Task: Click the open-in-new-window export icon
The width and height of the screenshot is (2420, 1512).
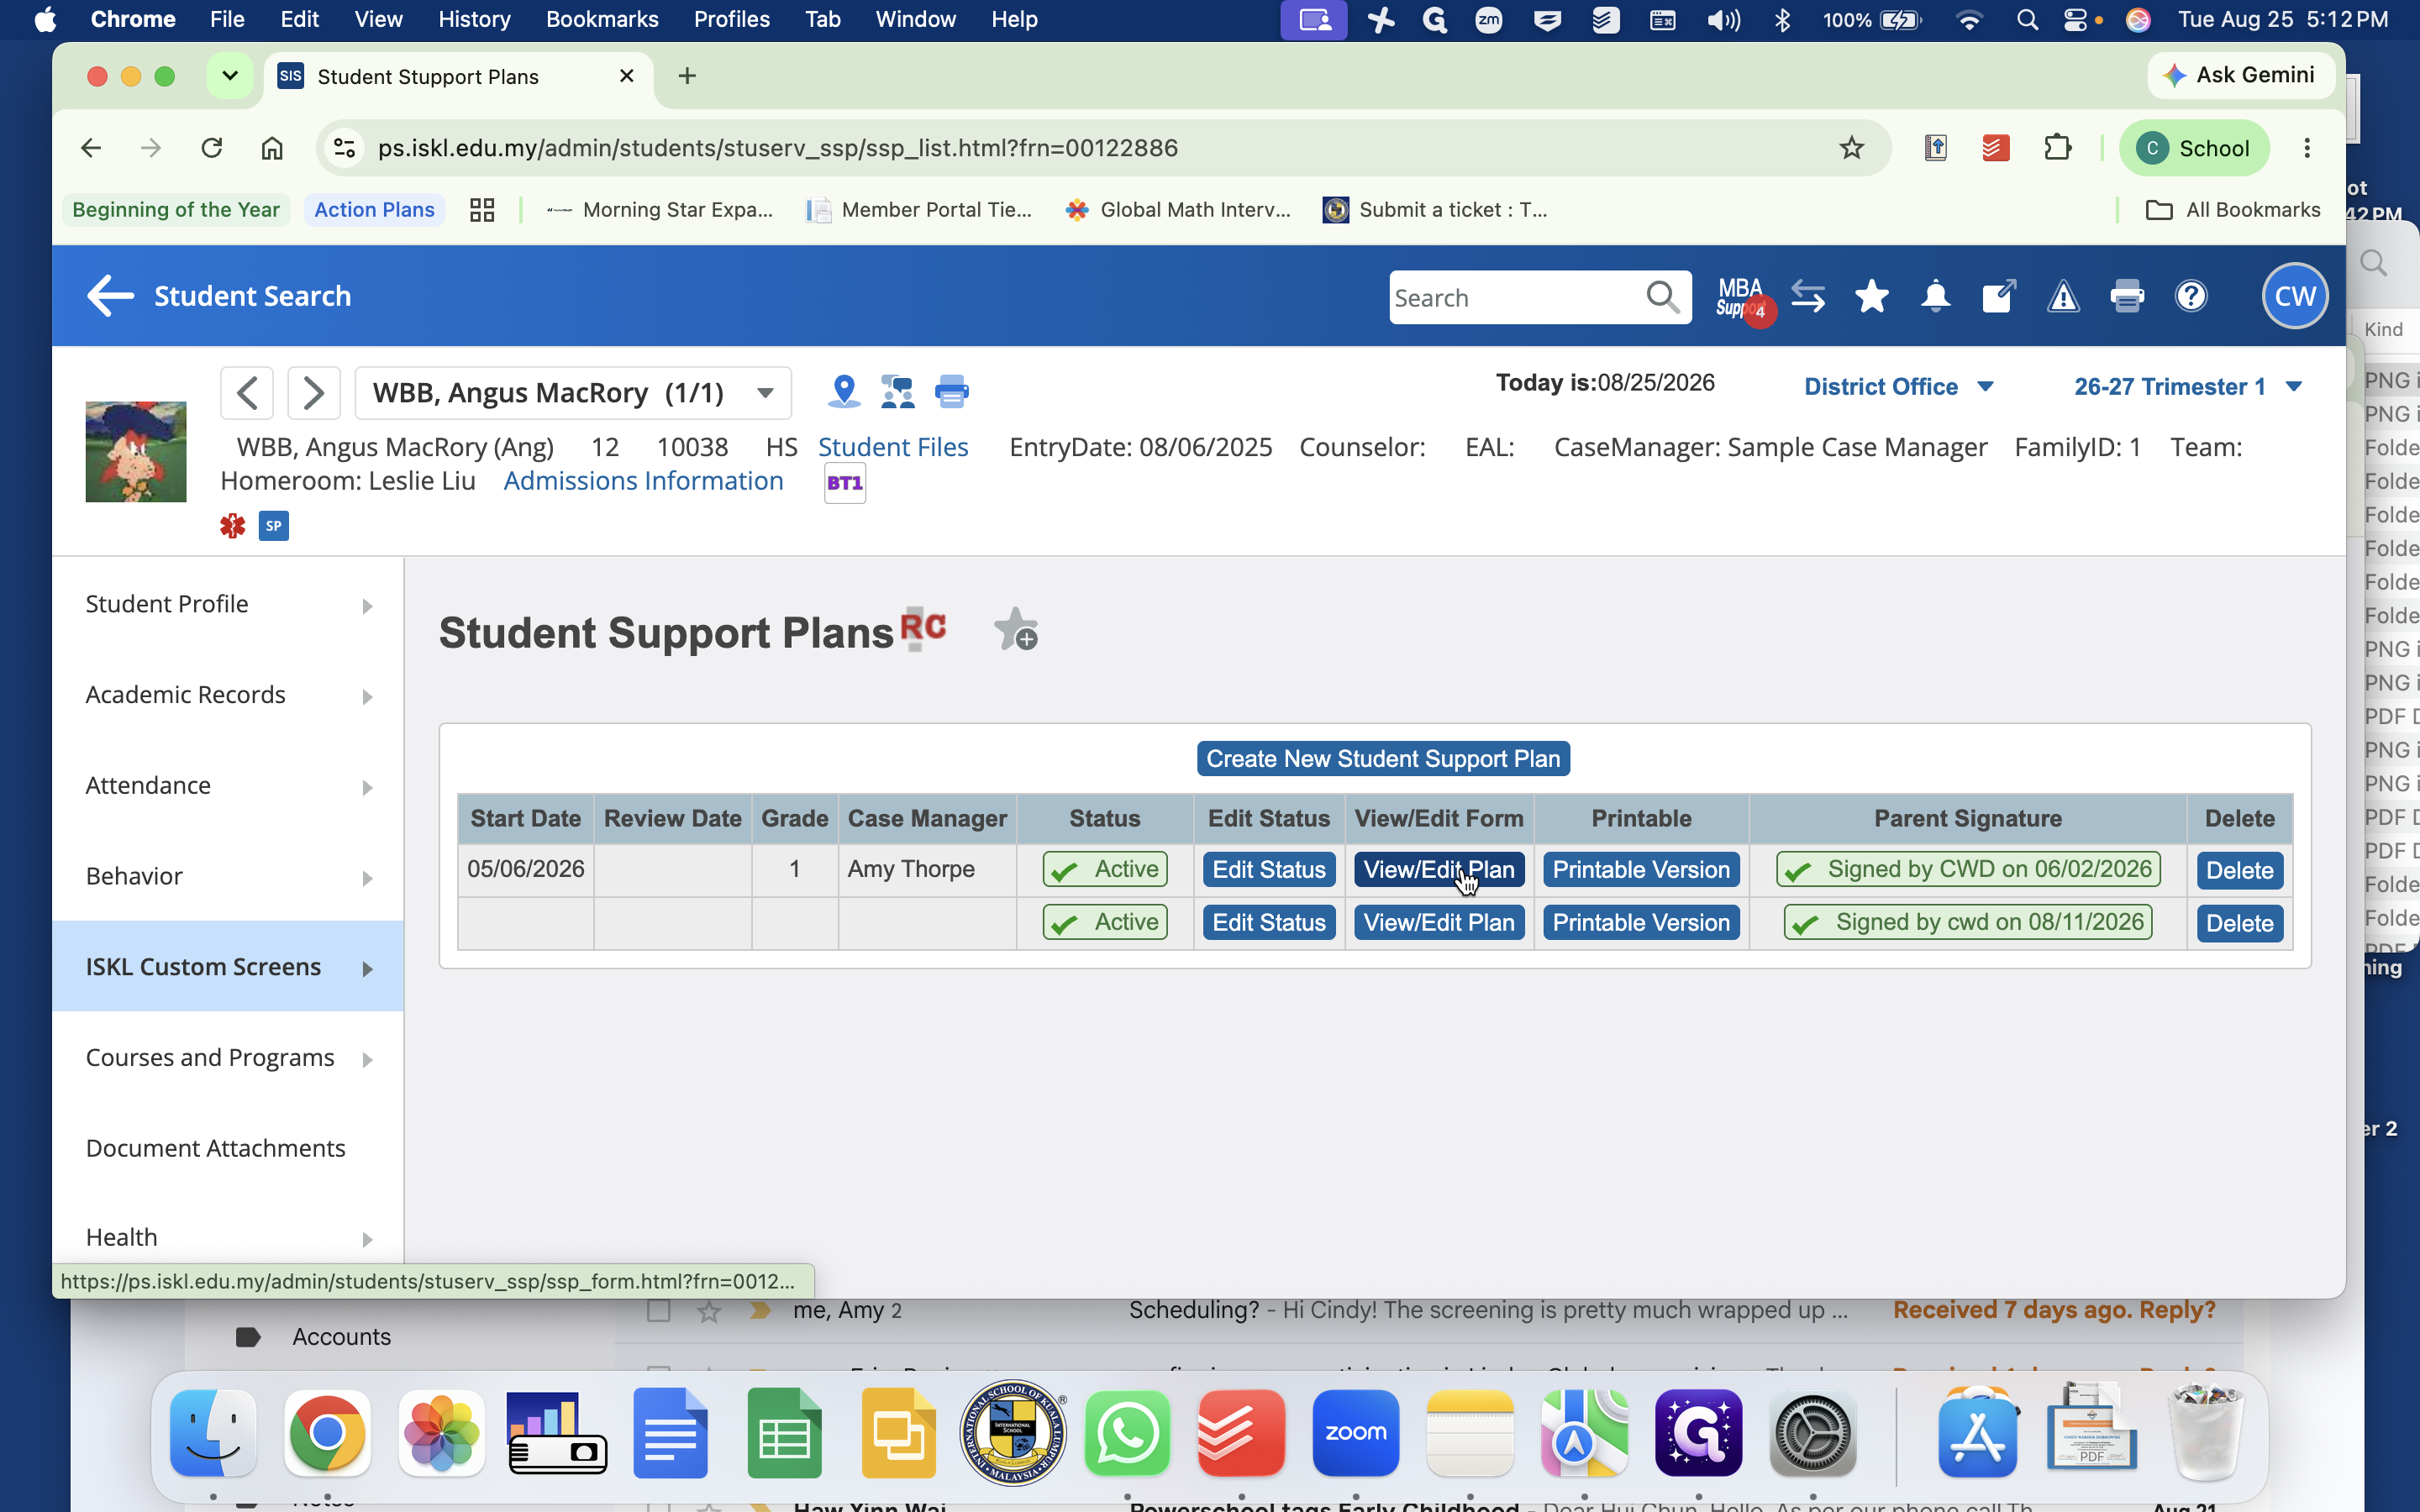Action: point(1998,297)
